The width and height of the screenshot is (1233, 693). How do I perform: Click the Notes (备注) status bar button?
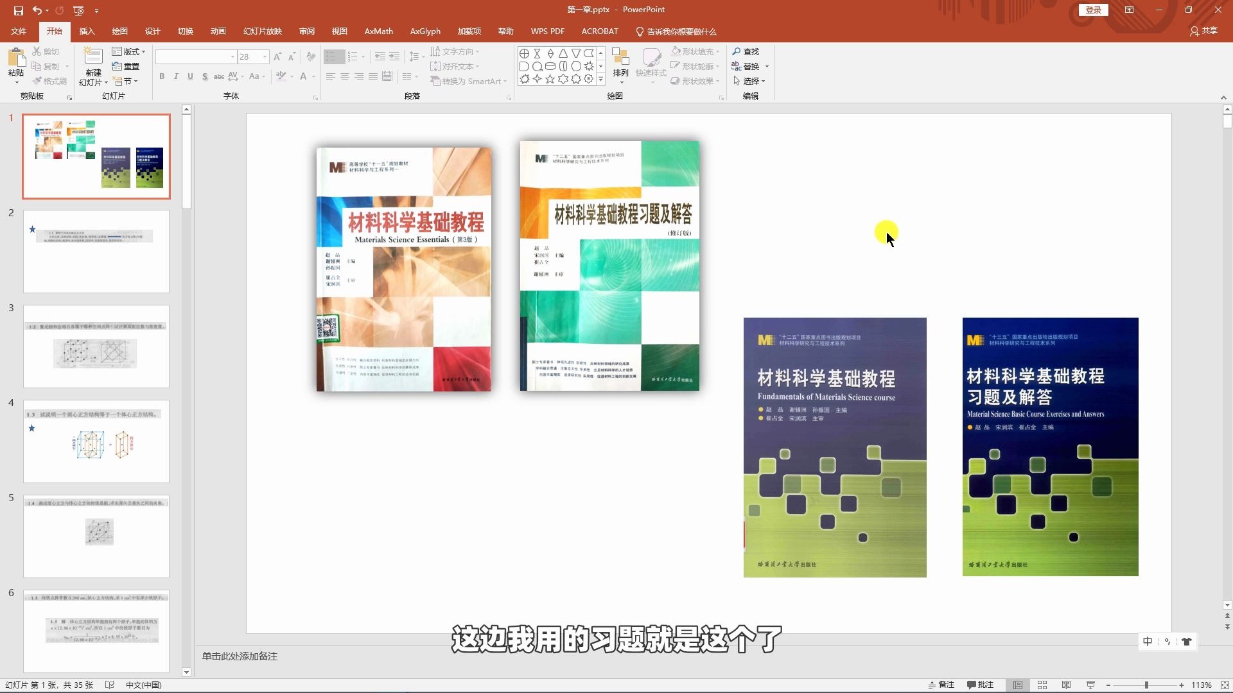click(x=941, y=685)
